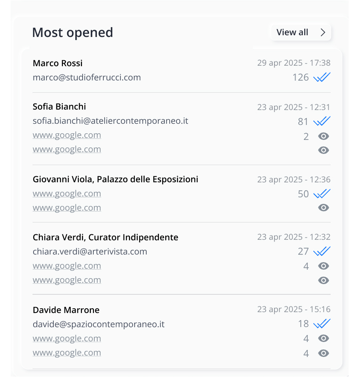Click eye icon beside Sofia's 2 views

pos(324,136)
